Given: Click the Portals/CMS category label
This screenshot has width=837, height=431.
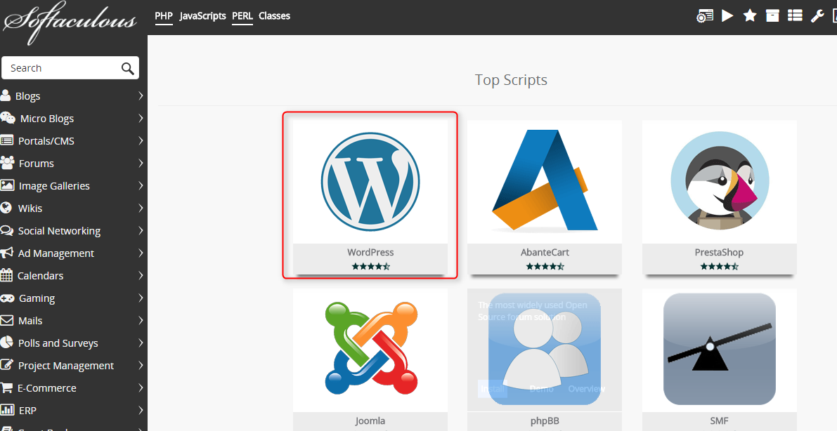Looking at the screenshot, I should pos(46,141).
